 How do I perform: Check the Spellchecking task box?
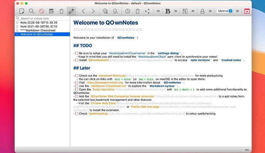point(77,113)
